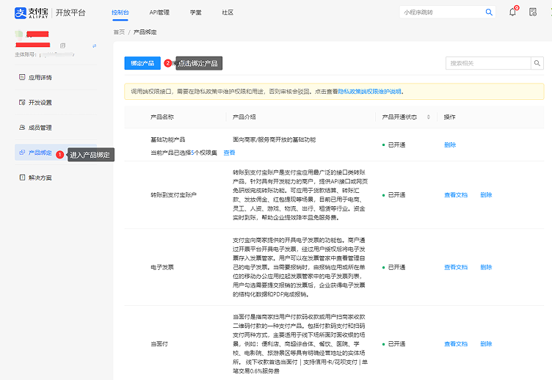Image resolution: width=552 pixels, height=380 pixels.
Task: Open 开发设置 in the sidebar
Action: (40, 102)
